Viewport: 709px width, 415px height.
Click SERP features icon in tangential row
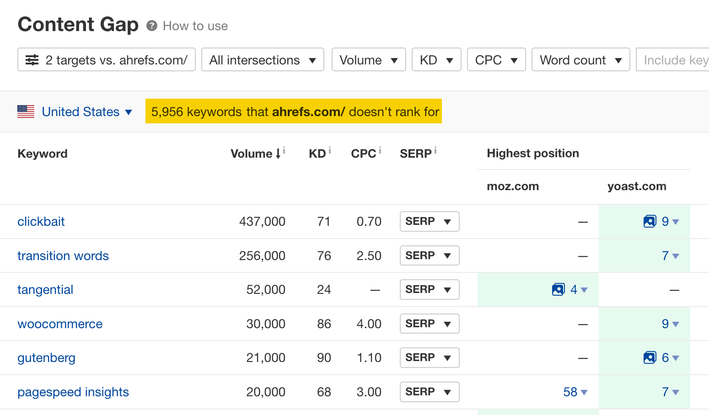click(558, 290)
